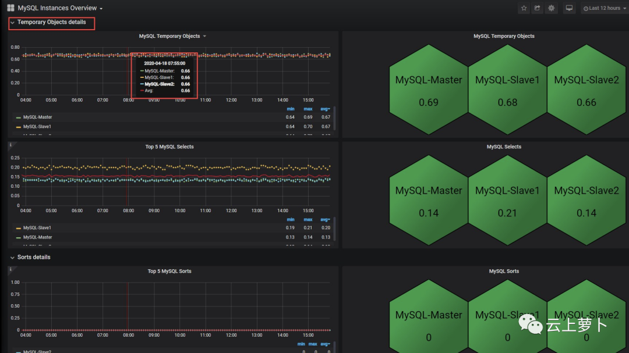
Task: Toggle TV view mode monitor icon
Action: 569,8
